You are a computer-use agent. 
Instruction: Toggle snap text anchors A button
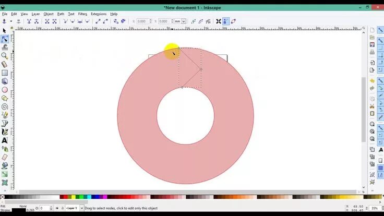click(x=380, y=150)
